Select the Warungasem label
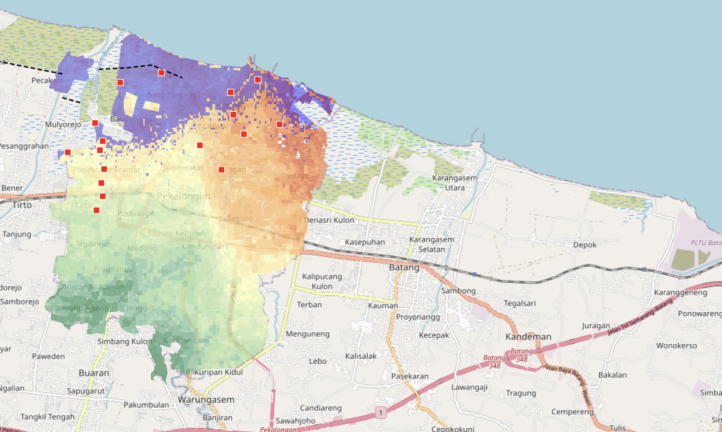This screenshot has width=722, height=432. [x=206, y=400]
